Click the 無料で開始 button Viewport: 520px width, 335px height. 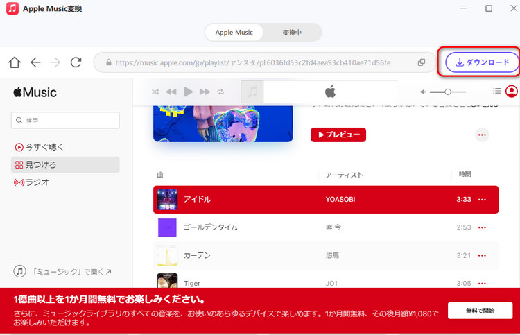(480, 311)
